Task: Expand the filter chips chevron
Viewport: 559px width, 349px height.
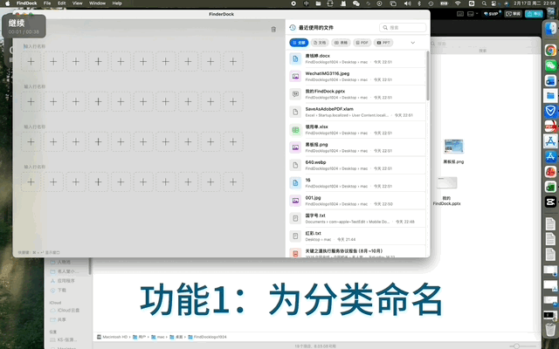Action: (x=413, y=43)
